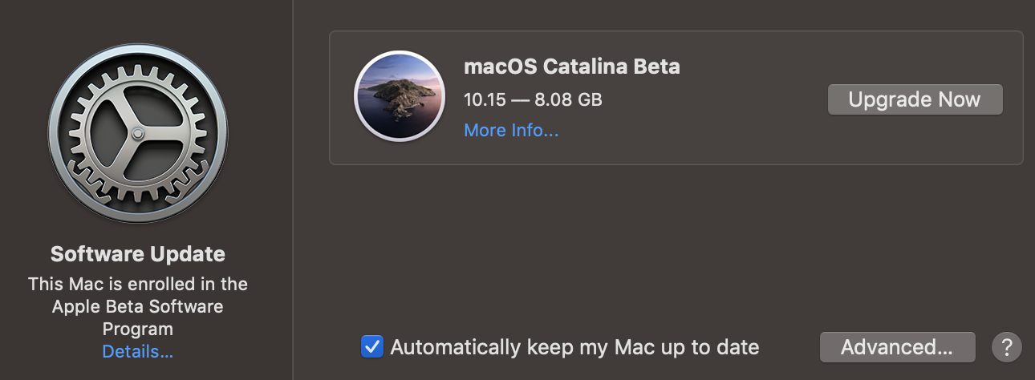
Task: Open the beta enrollment Details link
Action: 137,351
